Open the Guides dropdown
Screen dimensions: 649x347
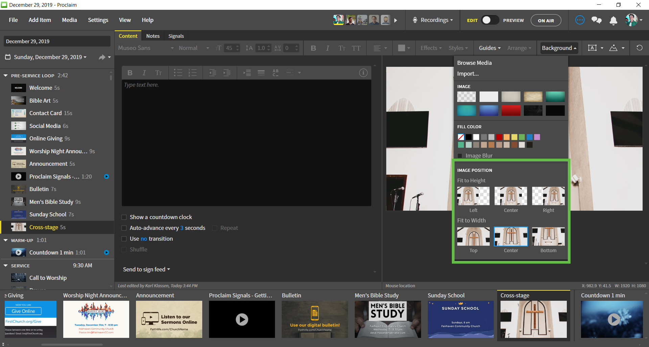click(x=489, y=48)
